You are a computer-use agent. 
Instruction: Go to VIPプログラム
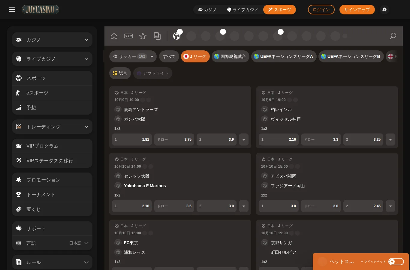point(52,146)
